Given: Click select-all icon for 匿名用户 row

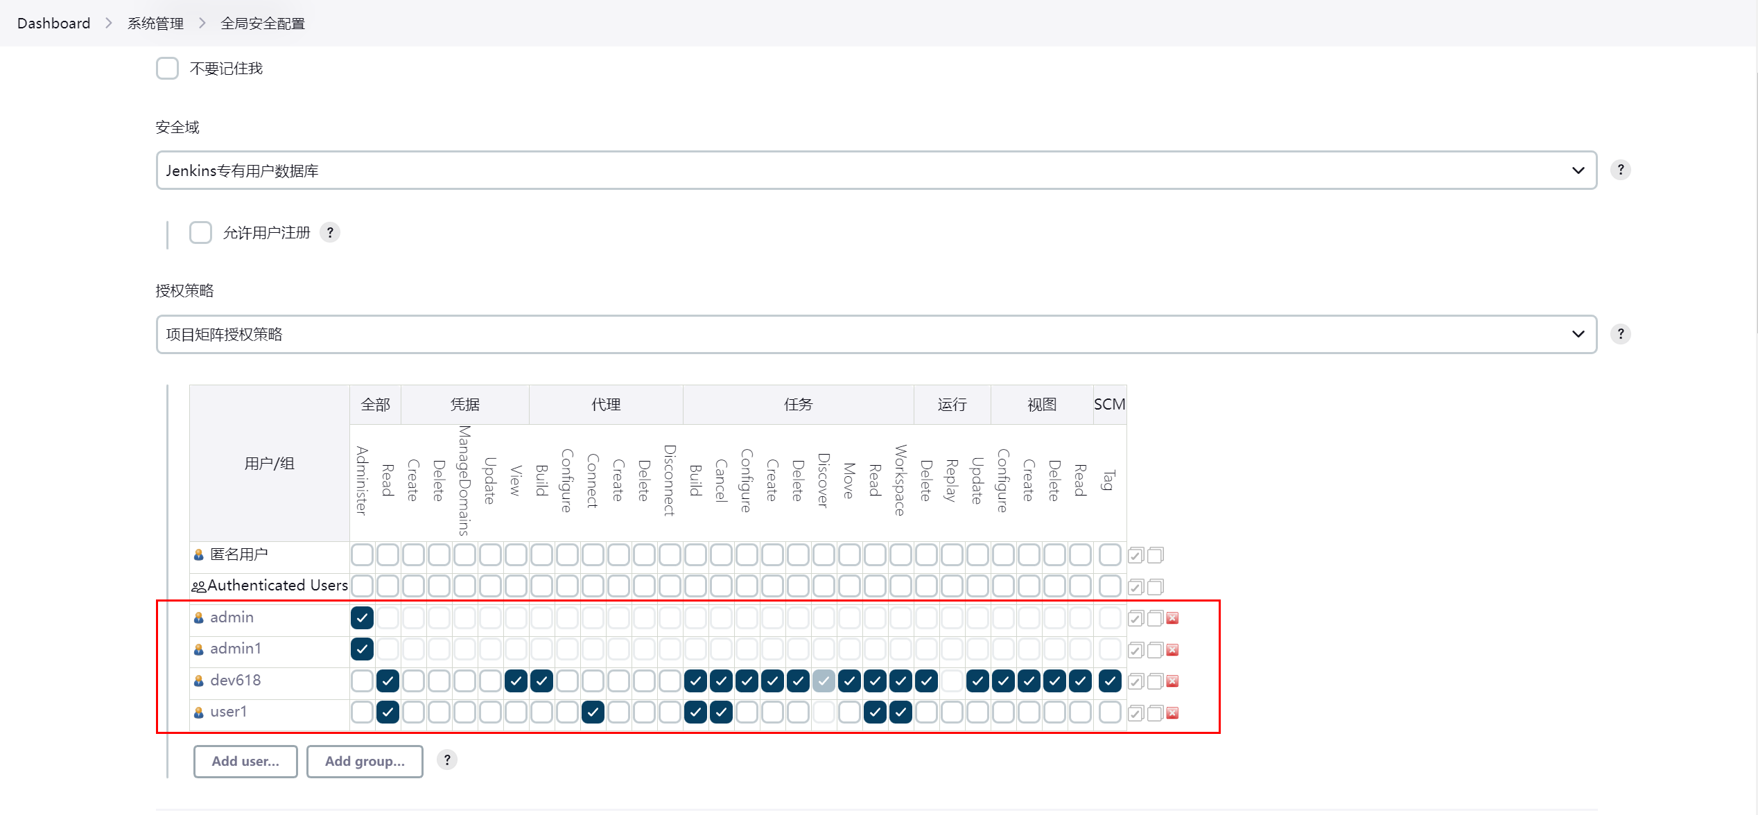Looking at the screenshot, I should point(1135,556).
